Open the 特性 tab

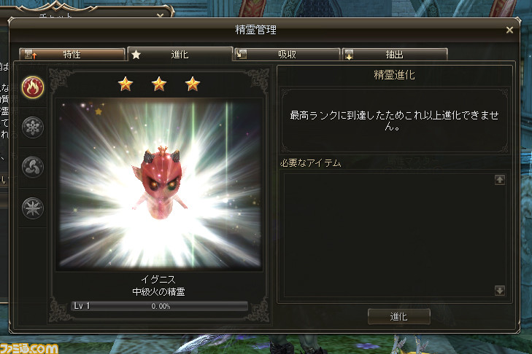pos(72,54)
